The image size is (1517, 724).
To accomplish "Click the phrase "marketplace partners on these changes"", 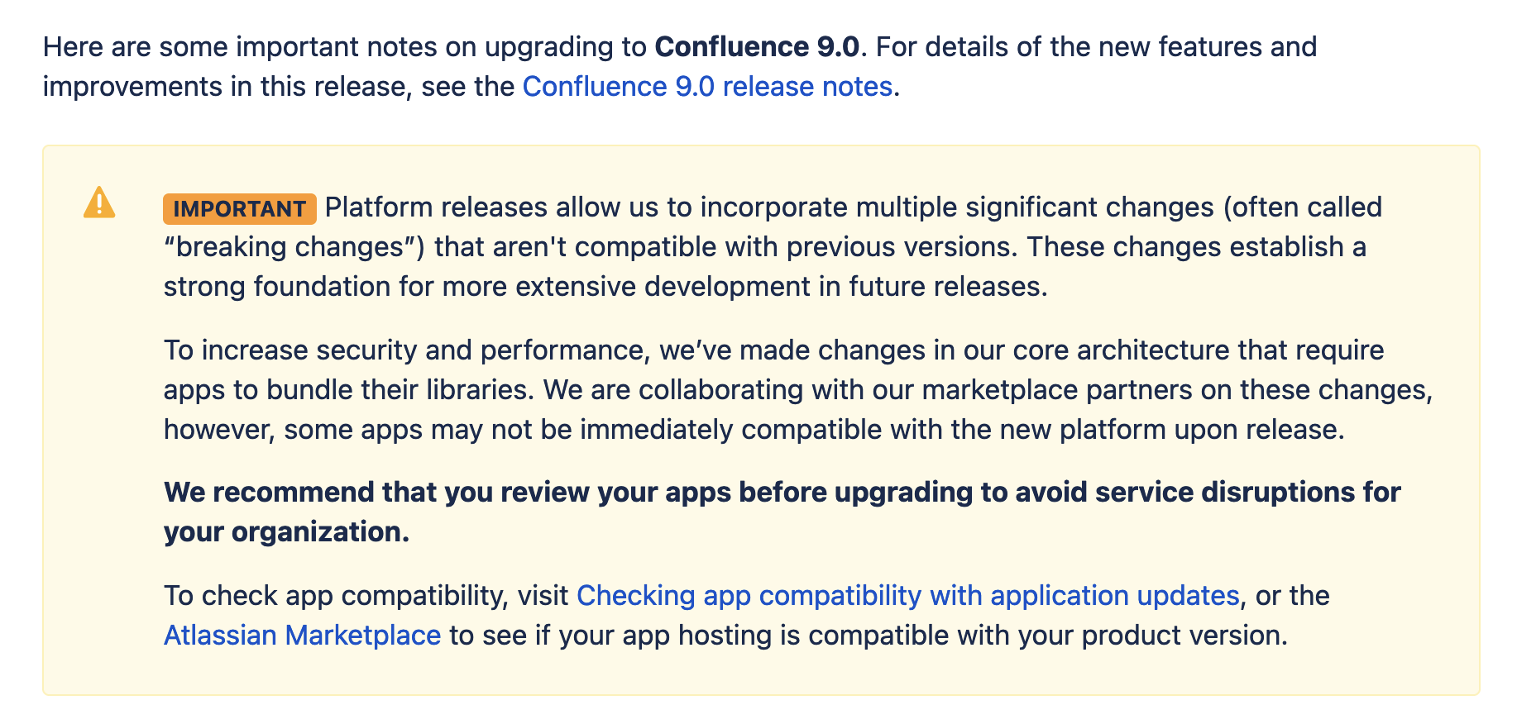I will tap(1177, 390).
